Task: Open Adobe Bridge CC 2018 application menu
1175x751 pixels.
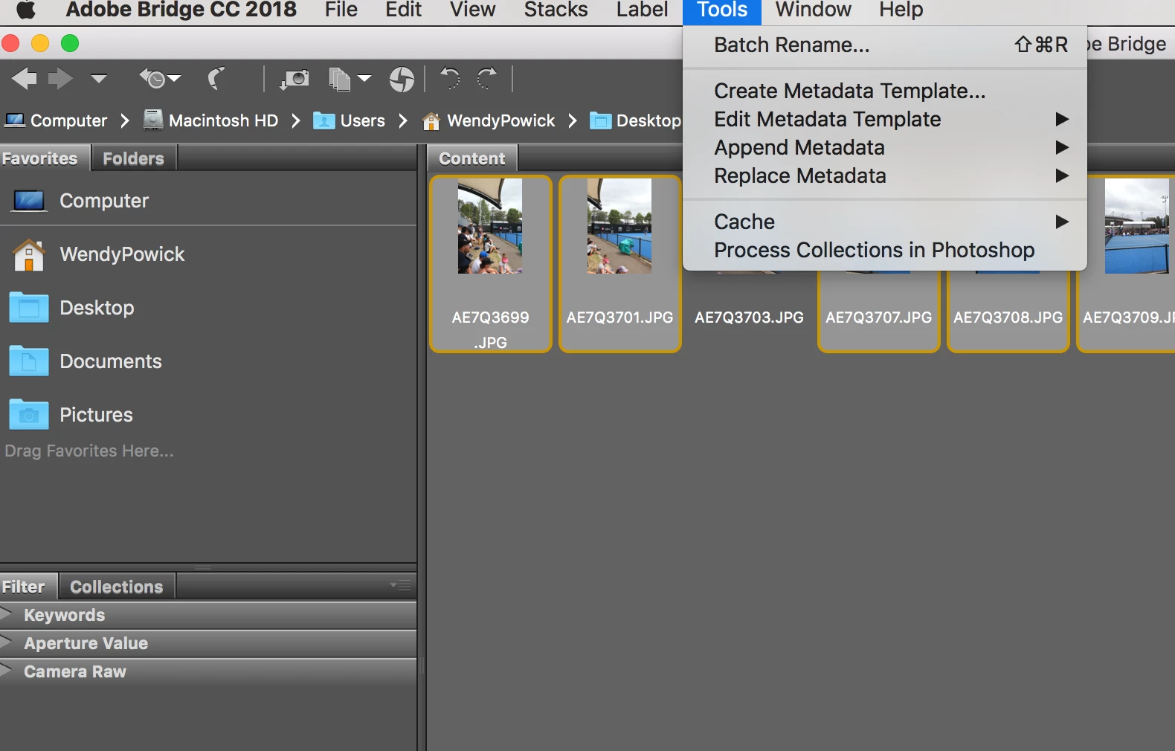Action: point(181,10)
